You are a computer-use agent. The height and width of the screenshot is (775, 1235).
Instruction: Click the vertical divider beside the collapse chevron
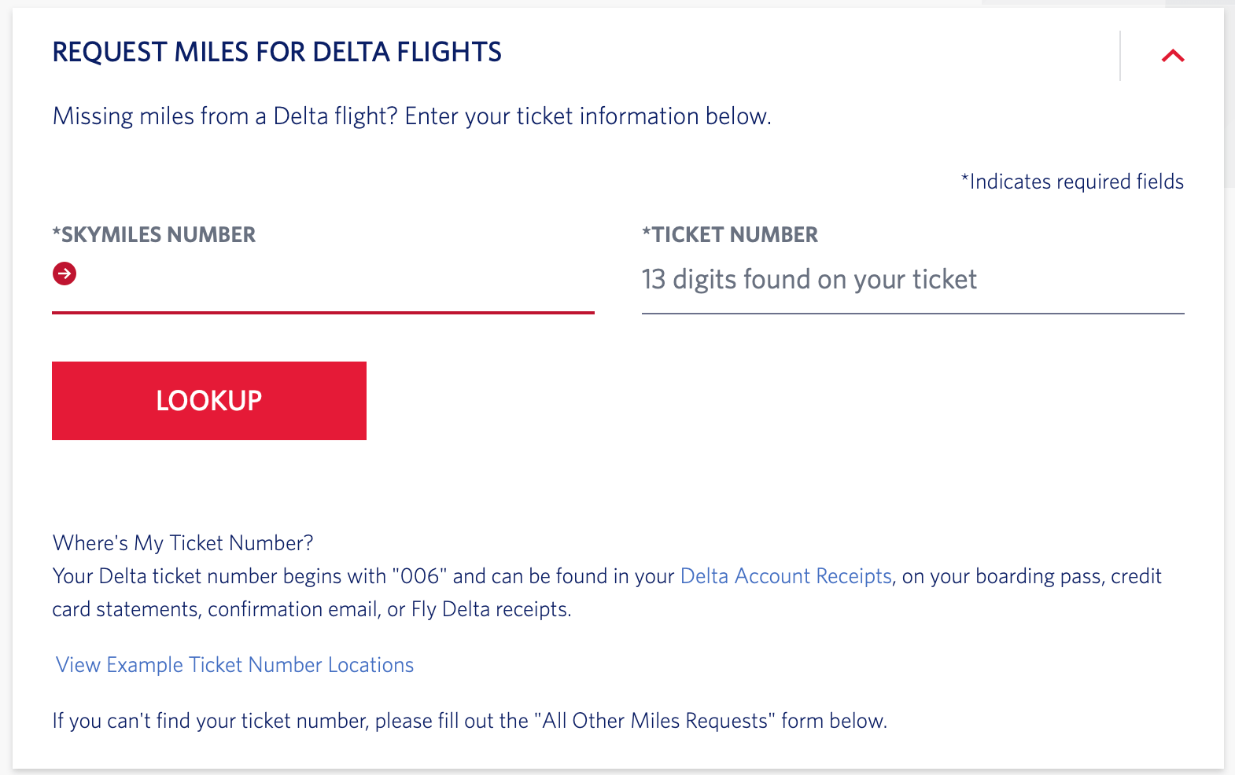1120,56
